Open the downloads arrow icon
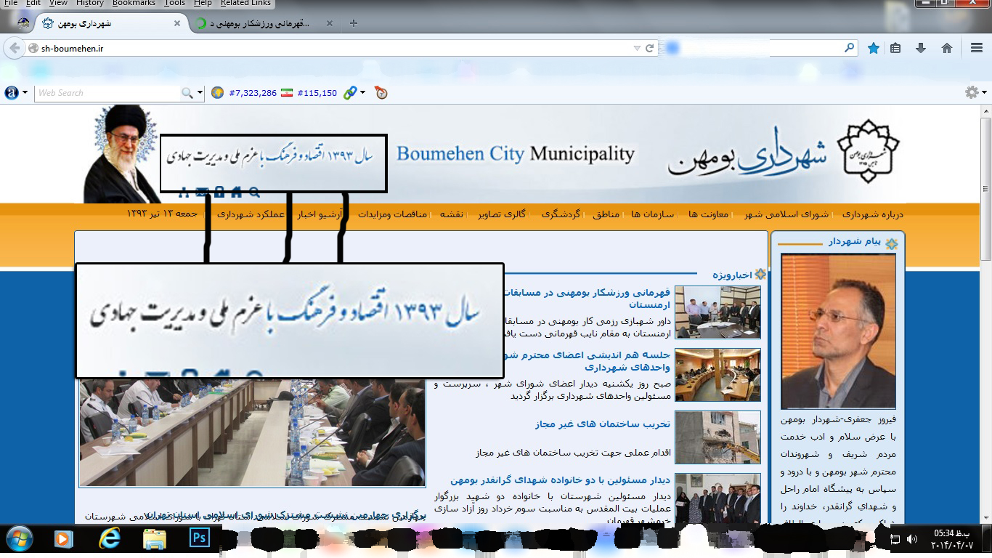Image resolution: width=992 pixels, height=558 pixels. coord(921,48)
